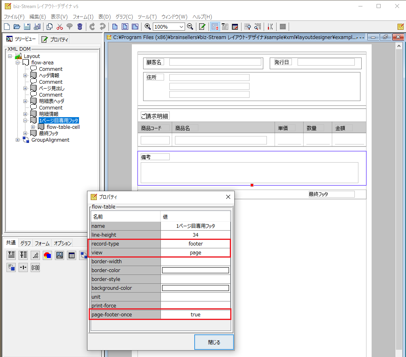The height and width of the screenshot is (357, 406).
Task: Click the notepad icon at toolbar far right
Action: (x=400, y=27)
